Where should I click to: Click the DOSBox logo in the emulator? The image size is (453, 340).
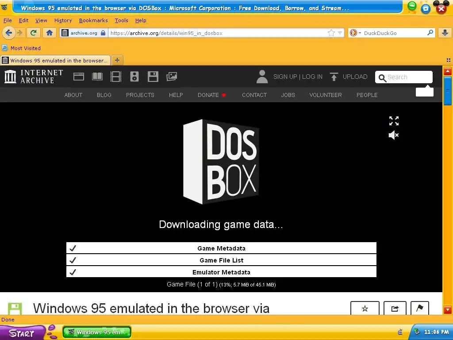(221, 162)
